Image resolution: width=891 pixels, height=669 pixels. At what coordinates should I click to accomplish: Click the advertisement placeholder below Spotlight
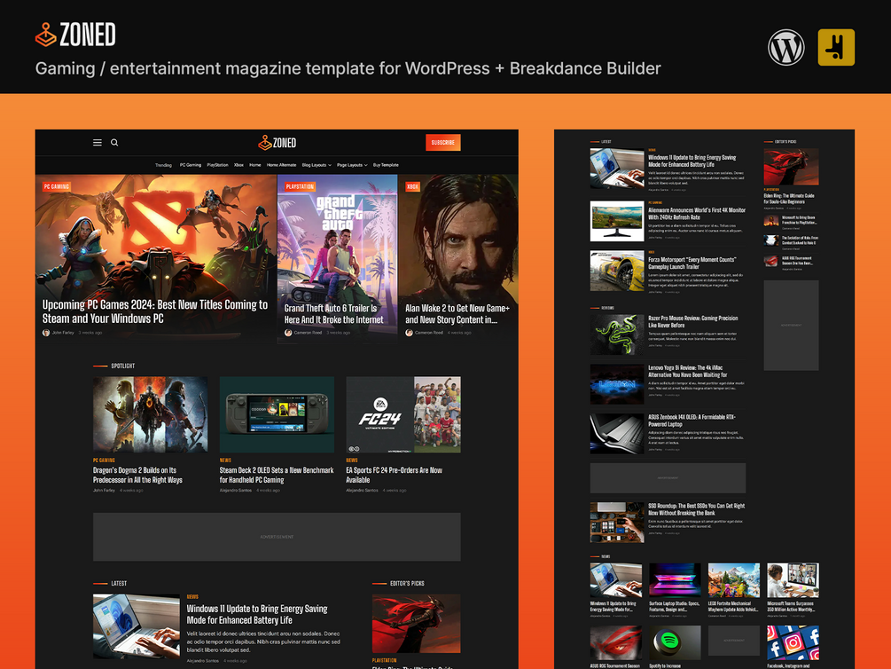277,537
